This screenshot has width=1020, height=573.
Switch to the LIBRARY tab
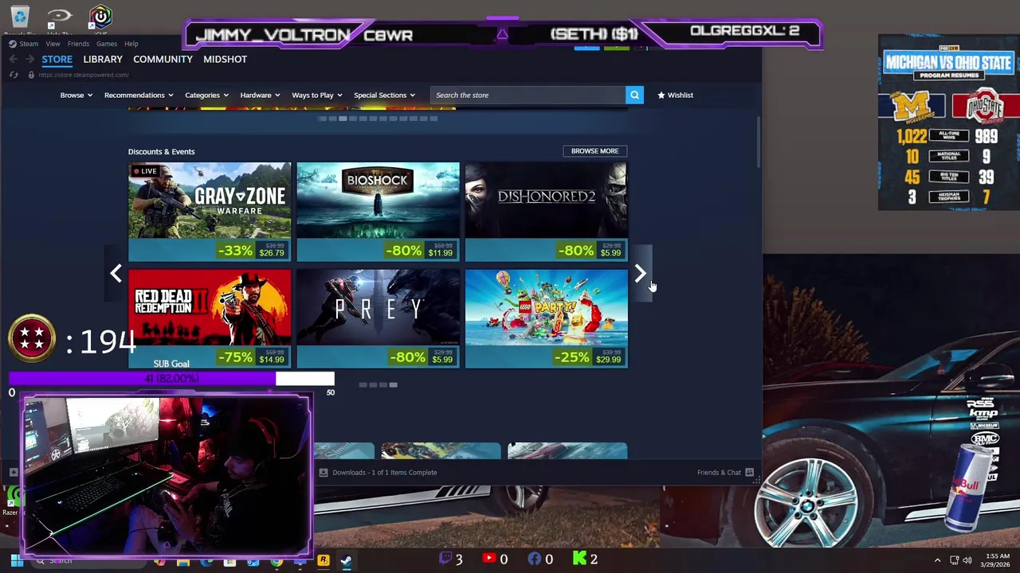pyautogui.click(x=103, y=59)
